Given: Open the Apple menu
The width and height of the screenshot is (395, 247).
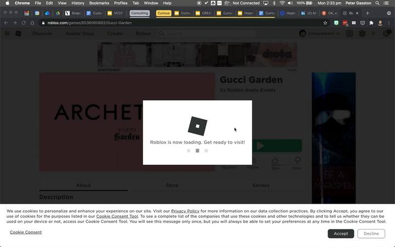Looking at the screenshot, I should click(7, 3).
